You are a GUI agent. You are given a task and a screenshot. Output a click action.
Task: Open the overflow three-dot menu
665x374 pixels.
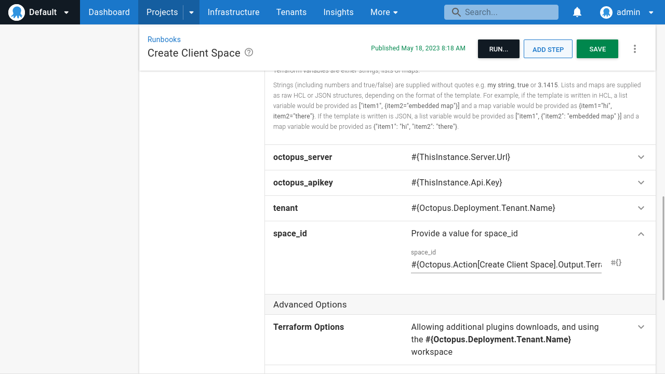[x=634, y=48]
